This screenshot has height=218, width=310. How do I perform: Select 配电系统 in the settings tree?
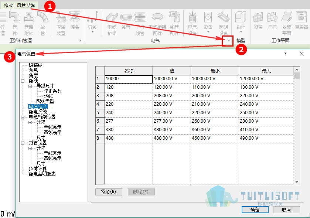(x=38, y=112)
